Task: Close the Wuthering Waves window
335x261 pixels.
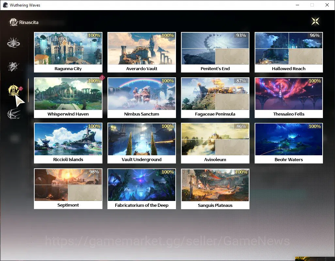Action: click(327, 5)
